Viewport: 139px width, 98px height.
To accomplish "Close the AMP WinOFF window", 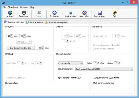I will (134, 2).
